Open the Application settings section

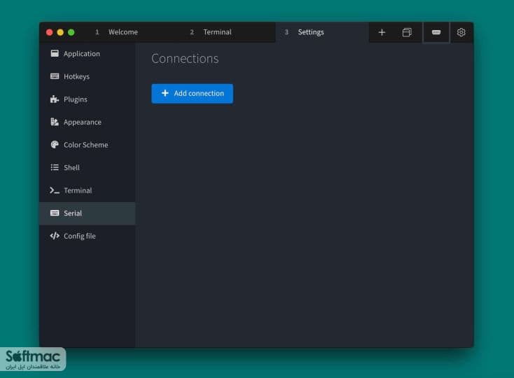88,54
